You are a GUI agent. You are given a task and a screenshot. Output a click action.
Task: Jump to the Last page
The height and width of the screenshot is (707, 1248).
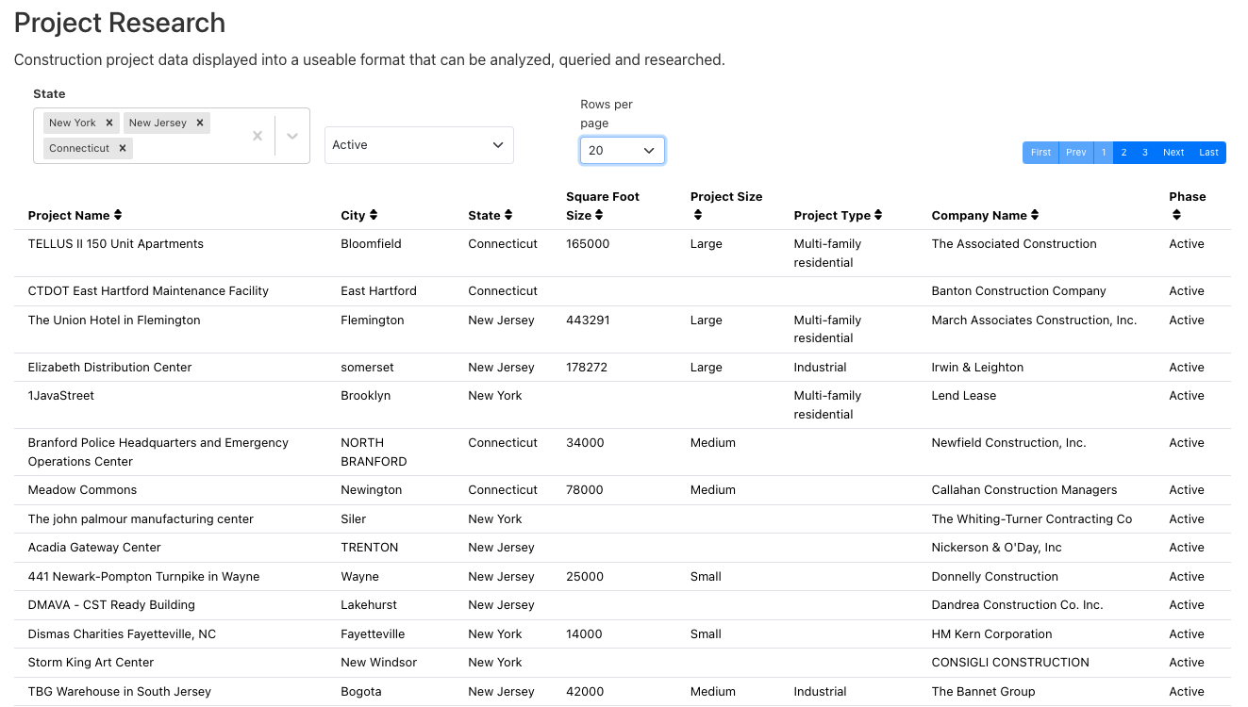[1208, 153]
